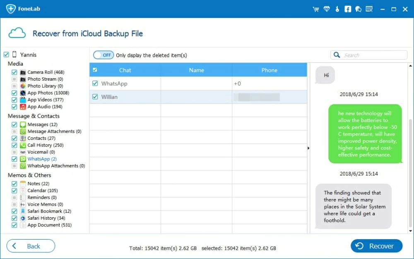Uncheck the Willian conversation checkbox
414x259 pixels.
95,96
